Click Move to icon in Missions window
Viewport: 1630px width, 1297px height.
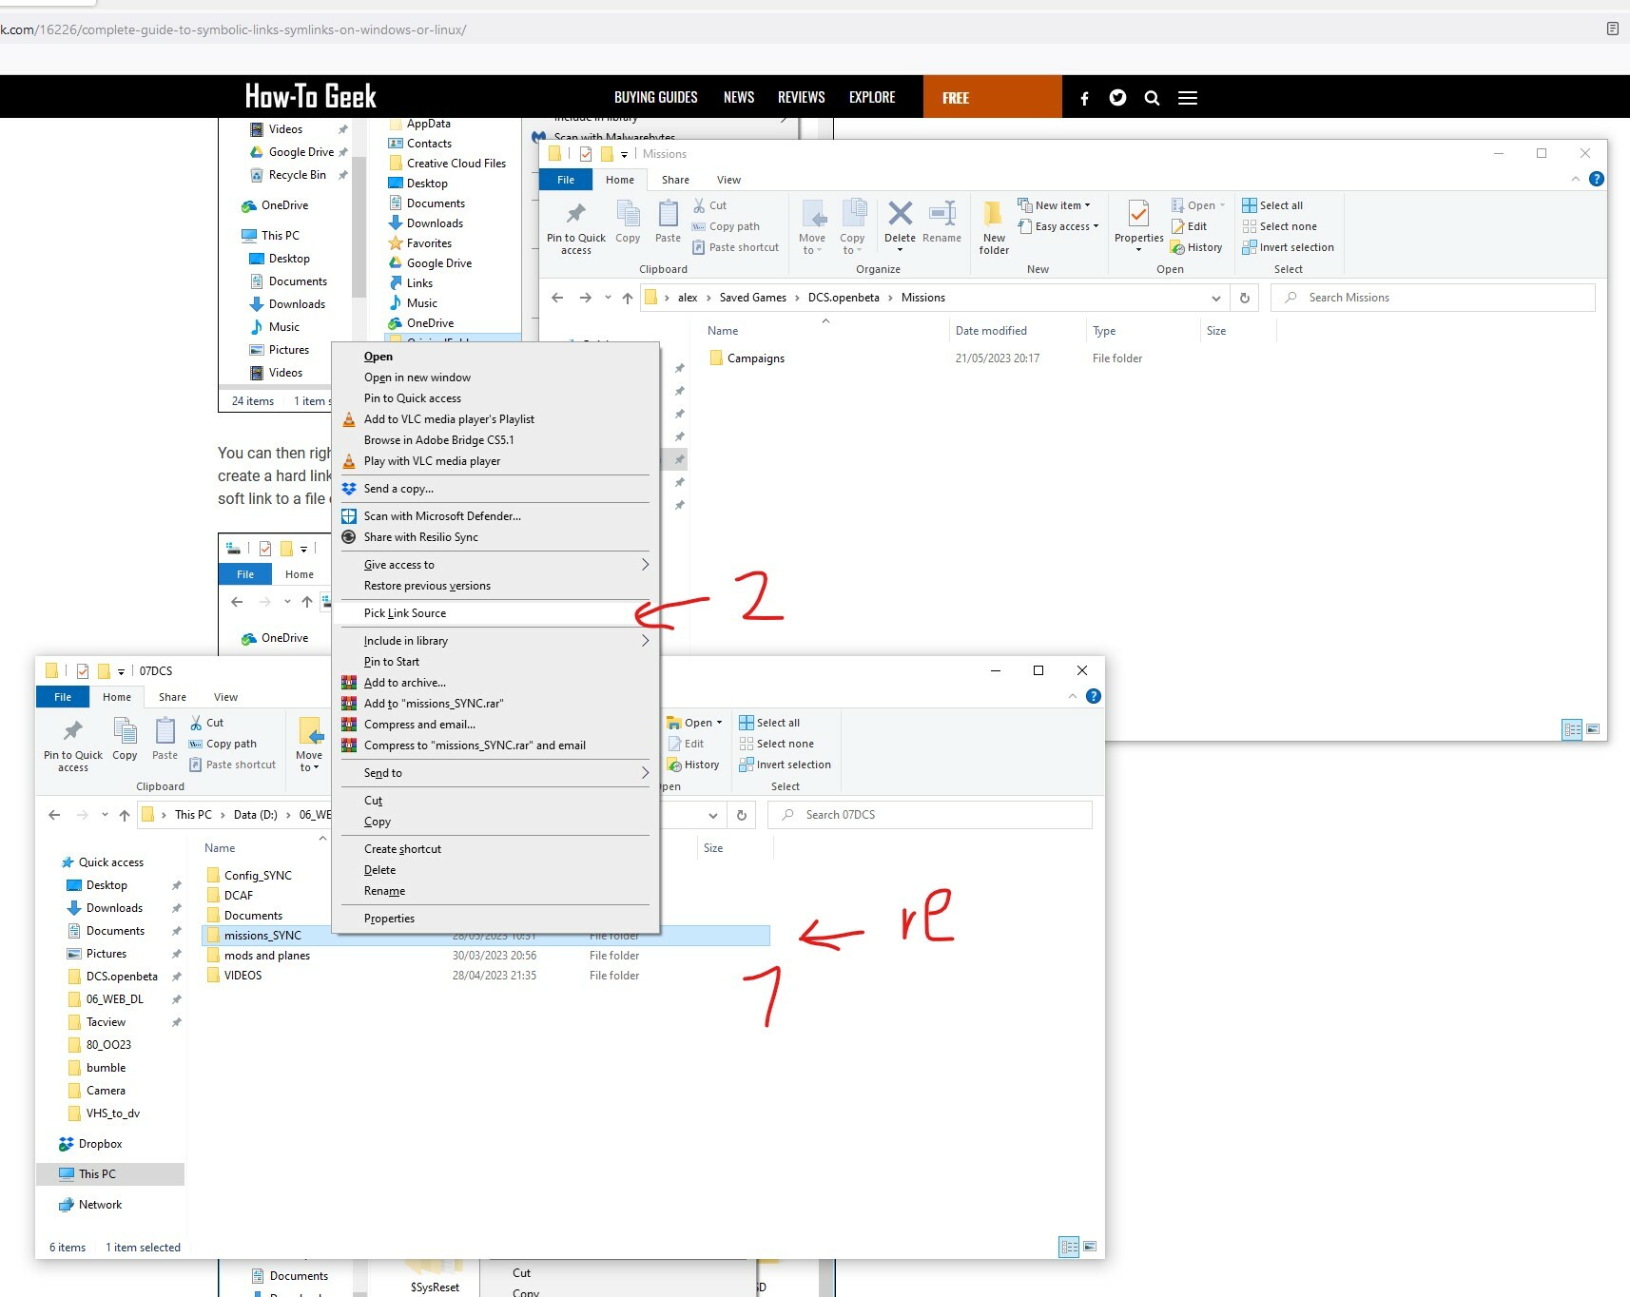(812, 228)
